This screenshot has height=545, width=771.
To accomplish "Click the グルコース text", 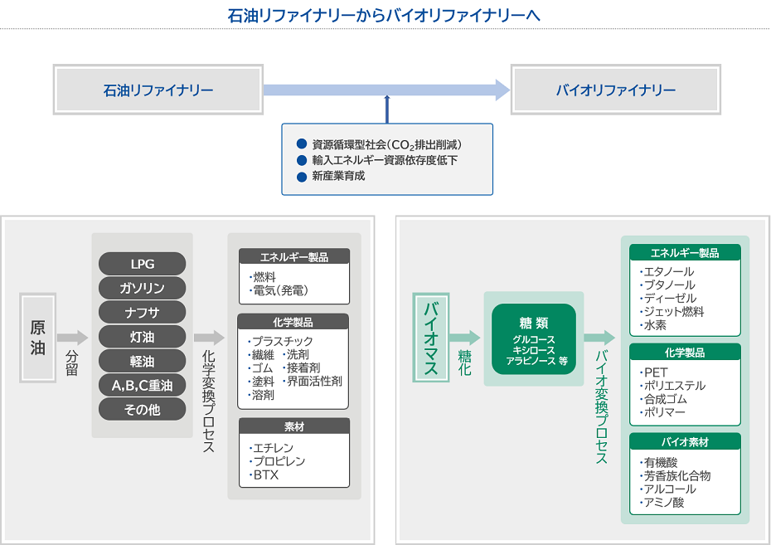I will coord(534,339).
